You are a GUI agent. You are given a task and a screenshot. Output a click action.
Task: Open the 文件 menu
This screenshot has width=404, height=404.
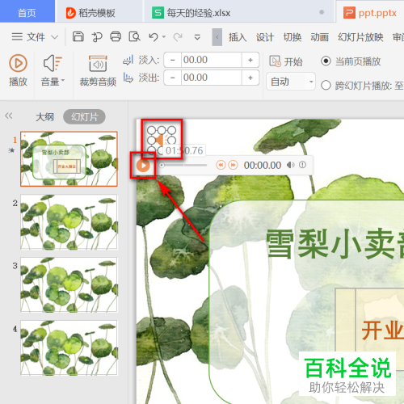pyautogui.click(x=36, y=37)
